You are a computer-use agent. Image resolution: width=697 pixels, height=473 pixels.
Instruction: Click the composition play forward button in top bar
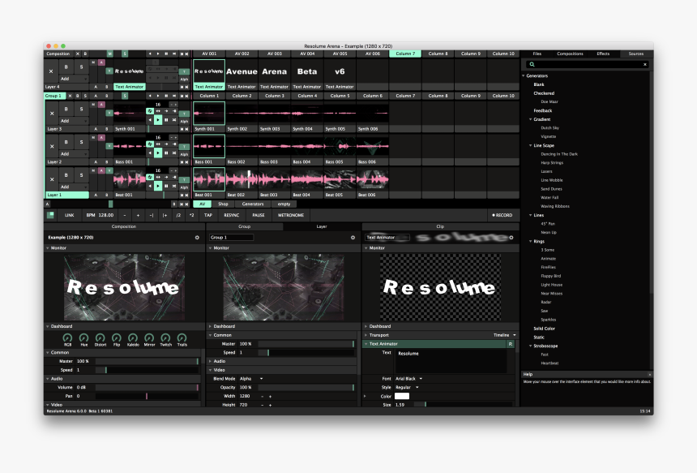(158, 54)
